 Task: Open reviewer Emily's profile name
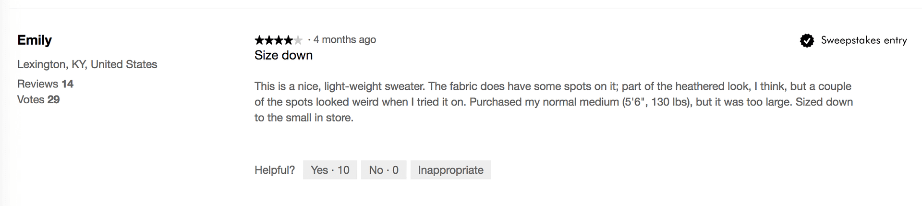35,40
